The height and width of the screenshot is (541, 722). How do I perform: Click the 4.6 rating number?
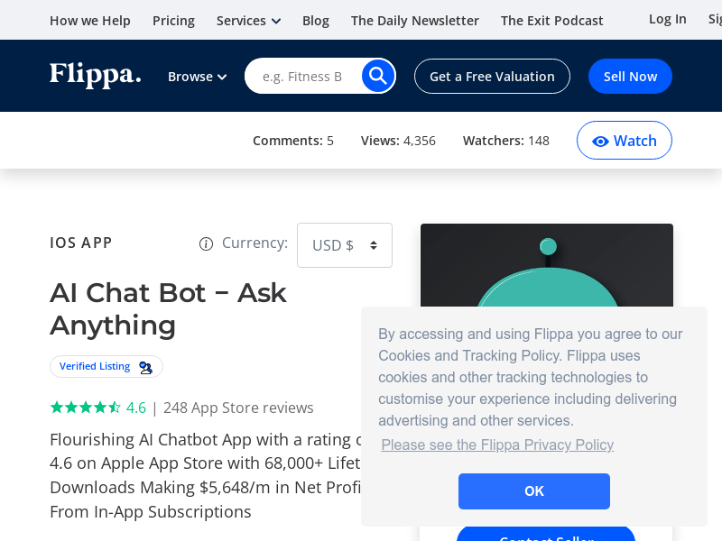[136, 408]
